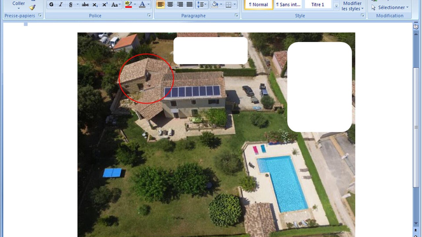The height and width of the screenshot is (237, 422).
Task: Toggle justify paragraph alignment
Action: (190, 5)
